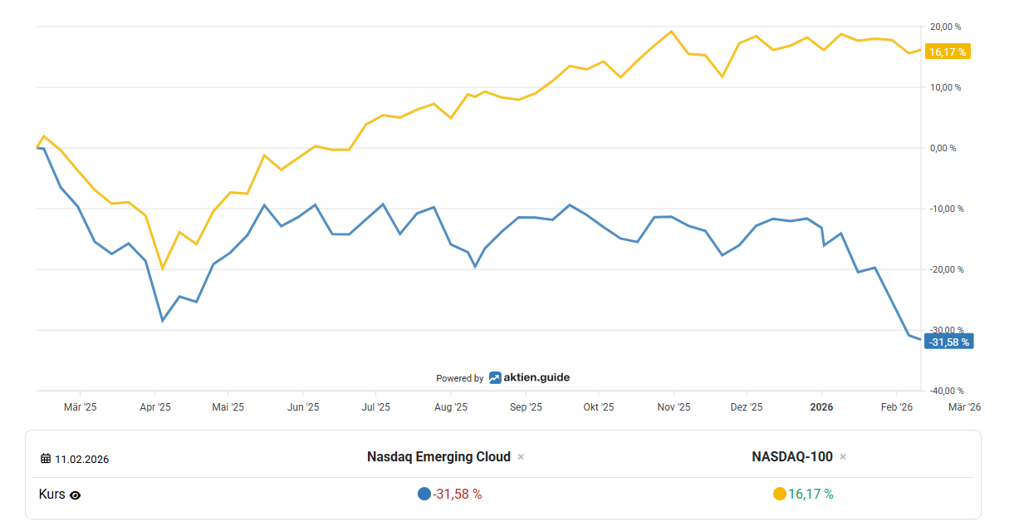Click the Nov '25 axis label
Viewport: 1009px width, 522px height.
(673, 407)
